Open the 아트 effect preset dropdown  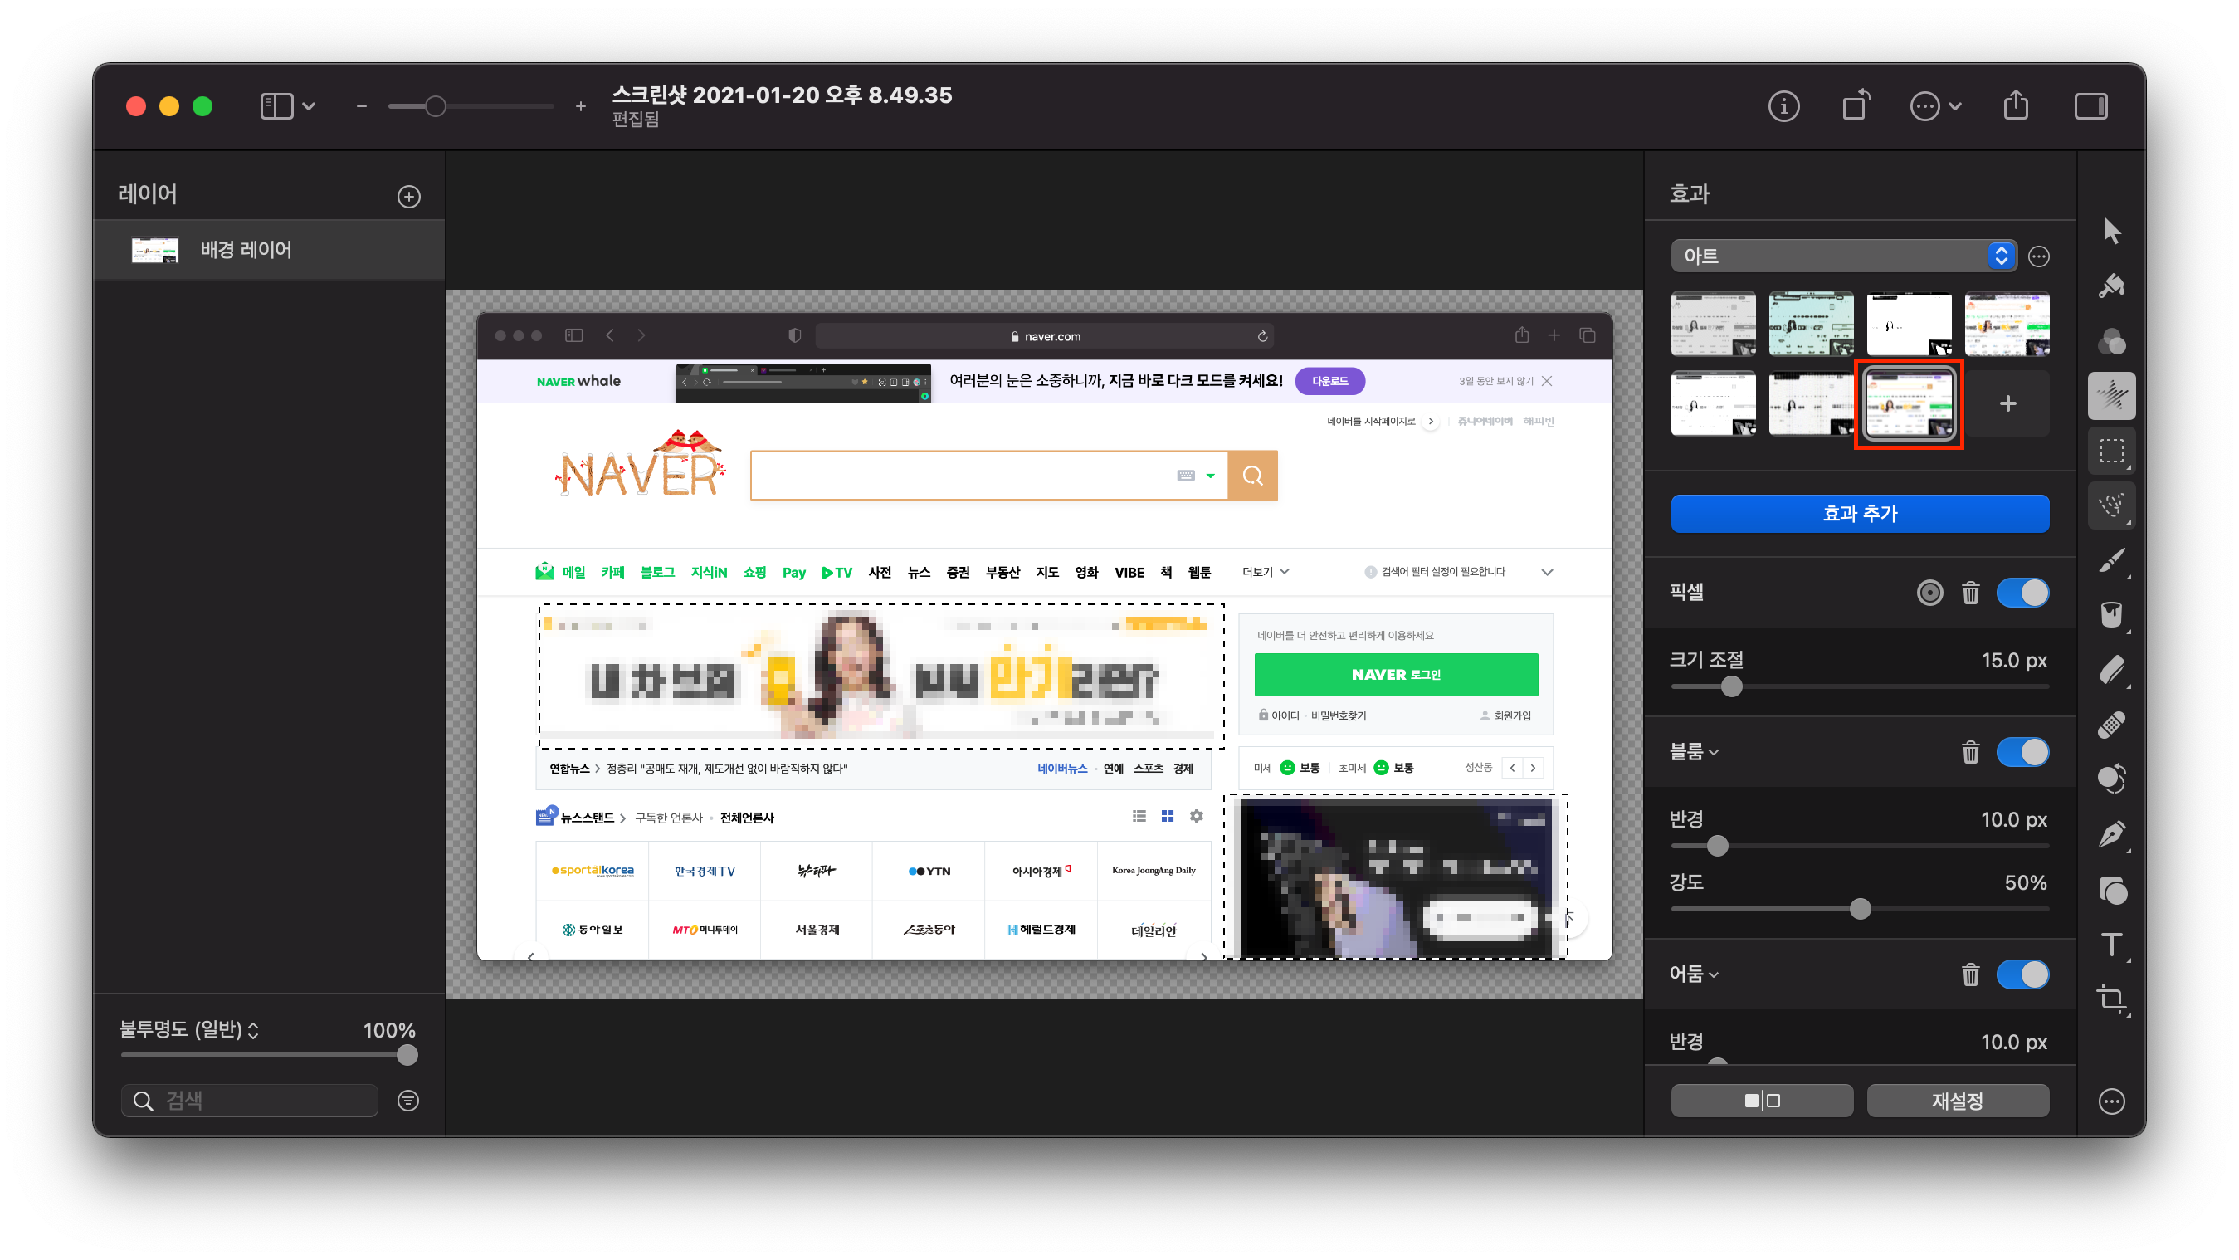point(1842,256)
